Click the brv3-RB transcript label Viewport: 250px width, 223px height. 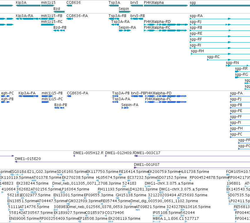point(137,16)
